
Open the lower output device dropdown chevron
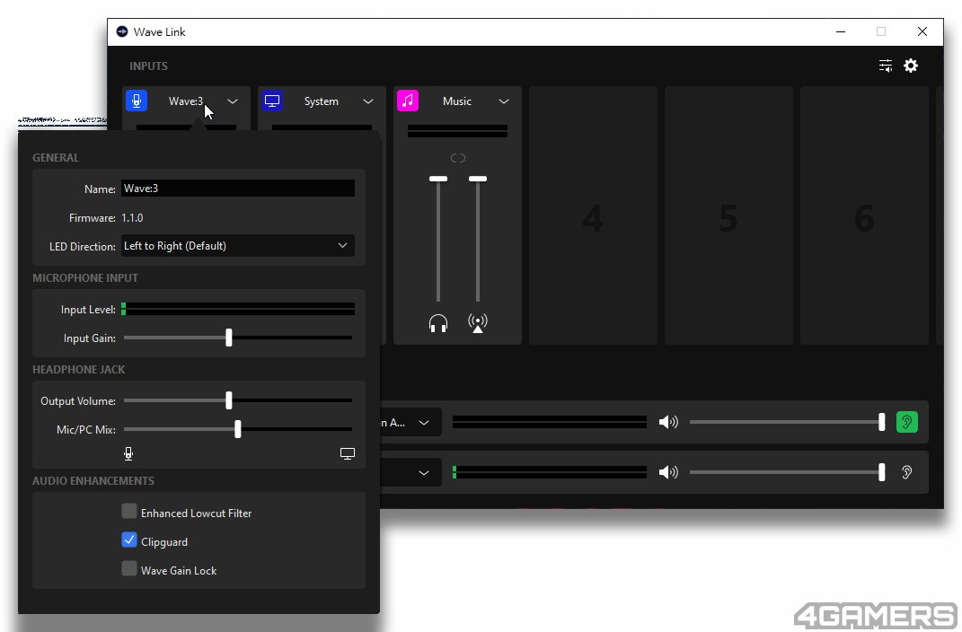[424, 472]
